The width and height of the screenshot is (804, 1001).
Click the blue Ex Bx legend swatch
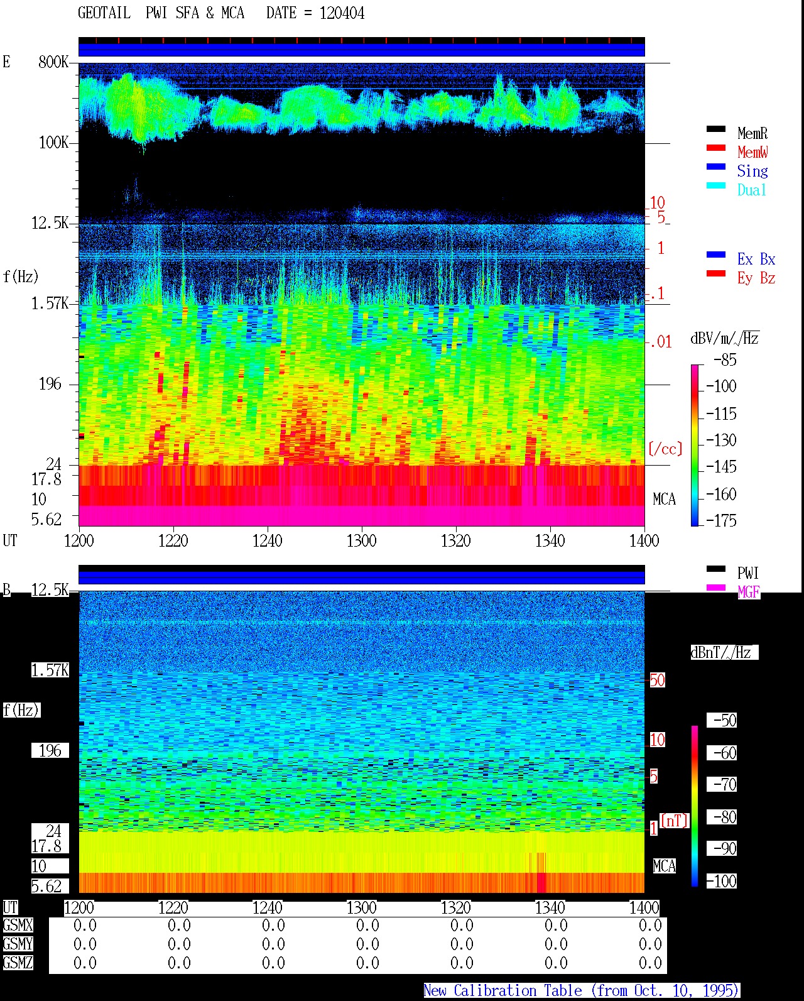click(x=716, y=255)
